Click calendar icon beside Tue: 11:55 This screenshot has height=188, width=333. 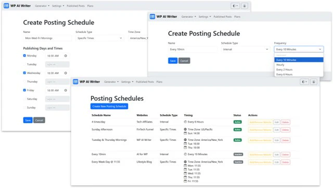pyautogui.click(x=185, y=169)
